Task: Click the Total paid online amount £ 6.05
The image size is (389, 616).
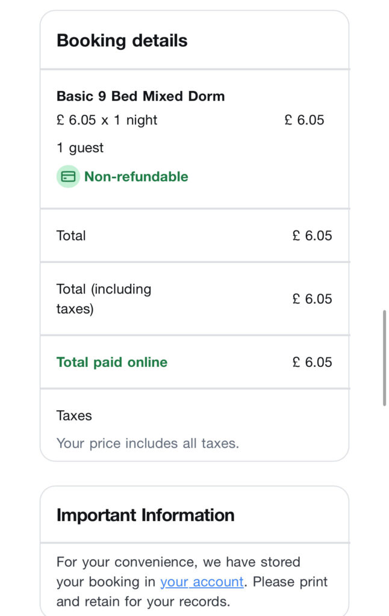Action: click(x=313, y=362)
